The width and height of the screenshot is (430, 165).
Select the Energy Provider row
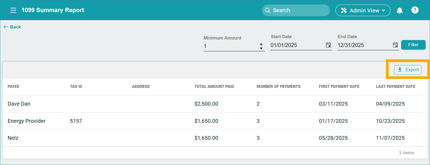click(x=26, y=121)
